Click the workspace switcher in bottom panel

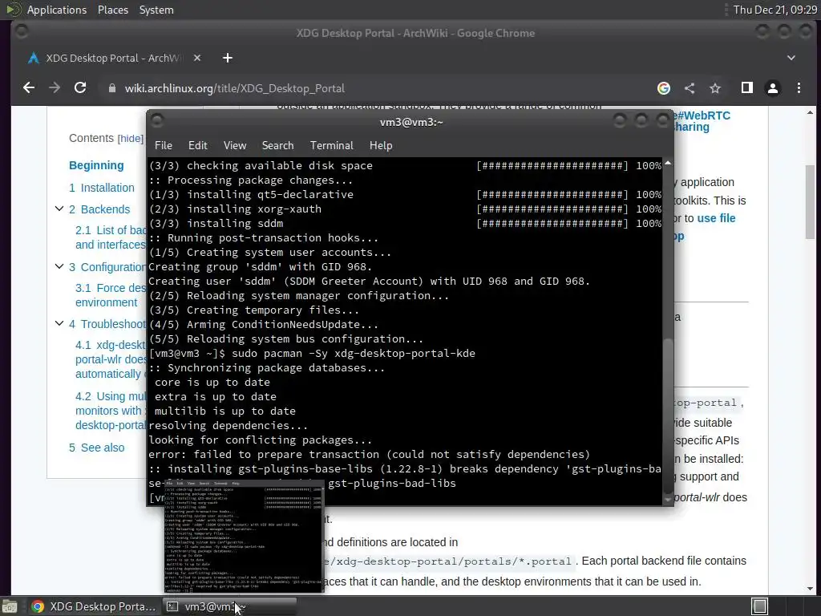759,606
